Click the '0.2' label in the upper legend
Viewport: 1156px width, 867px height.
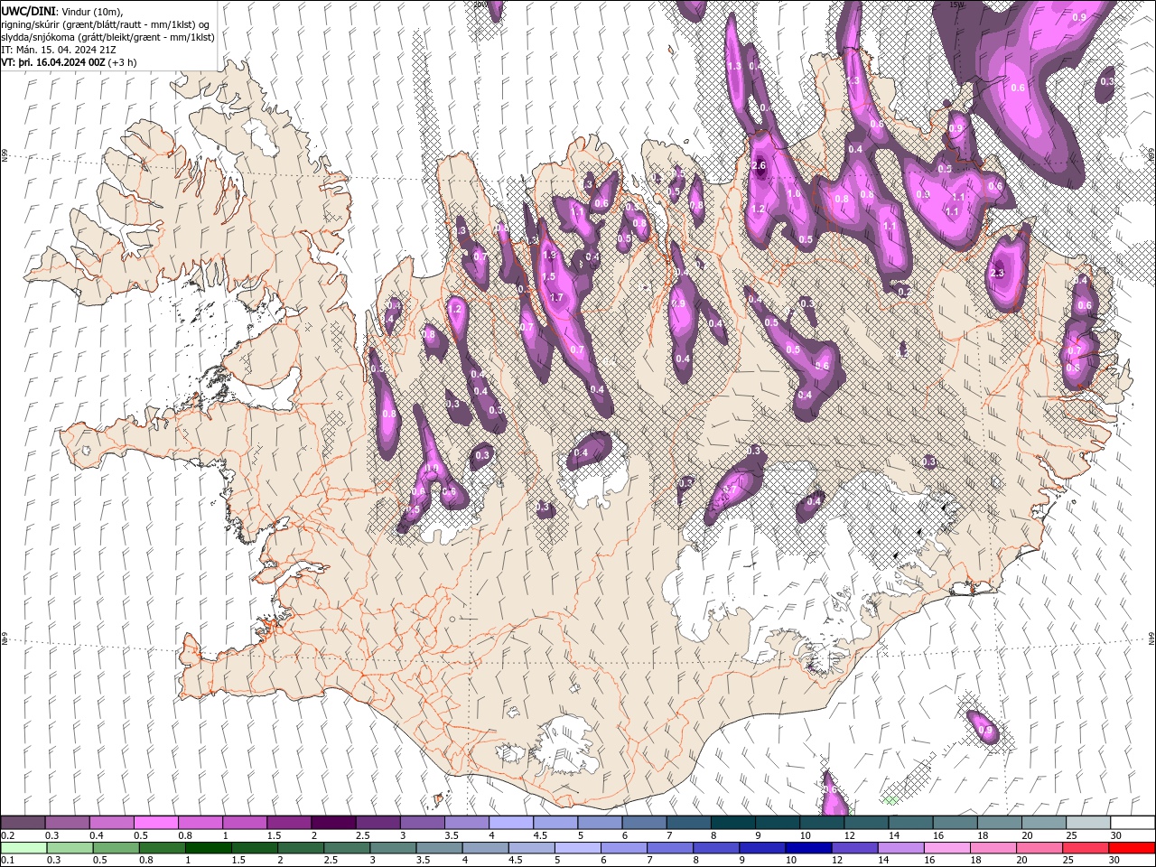point(6,835)
